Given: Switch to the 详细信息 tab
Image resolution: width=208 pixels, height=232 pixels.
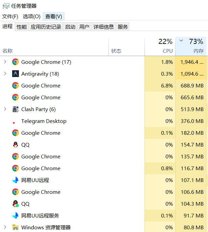Looking at the screenshot, I should [x=103, y=27].
